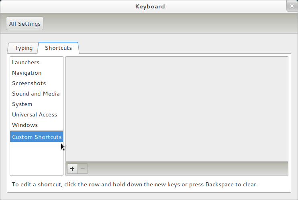The image size is (298, 200).
Task: Click the empty header area beside All Settings
Action: click(169, 24)
